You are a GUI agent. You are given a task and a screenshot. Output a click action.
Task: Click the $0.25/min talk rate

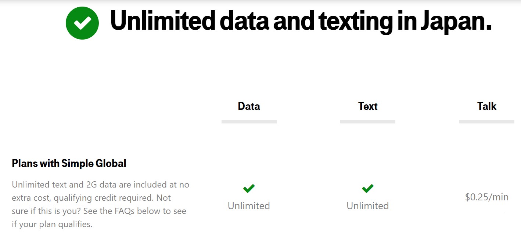pos(487,197)
